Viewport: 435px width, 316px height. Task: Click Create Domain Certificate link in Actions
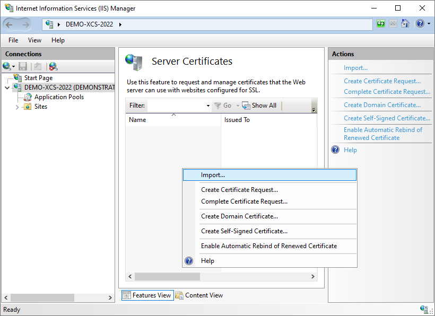[x=382, y=105]
